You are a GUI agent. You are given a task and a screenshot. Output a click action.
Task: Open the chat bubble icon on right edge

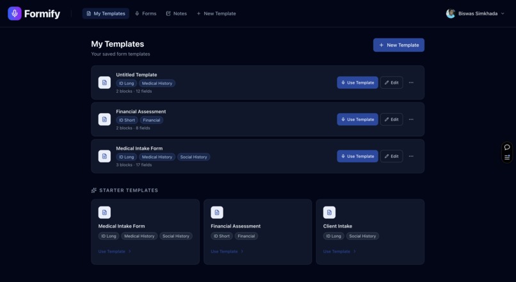coord(507,147)
